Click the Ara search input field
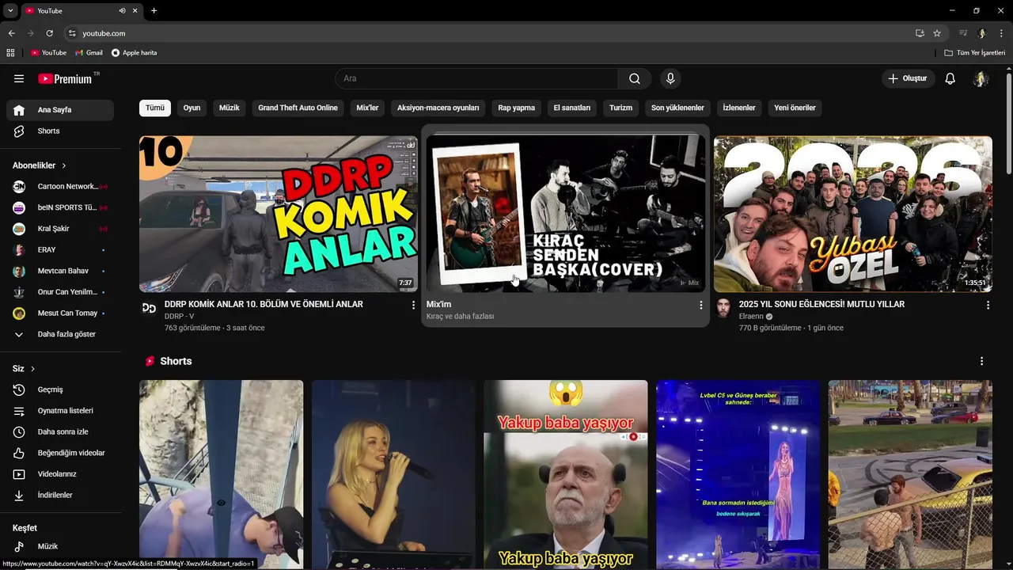This screenshot has width=1013, height=570. pyautogui.click(x=476, y=78)
